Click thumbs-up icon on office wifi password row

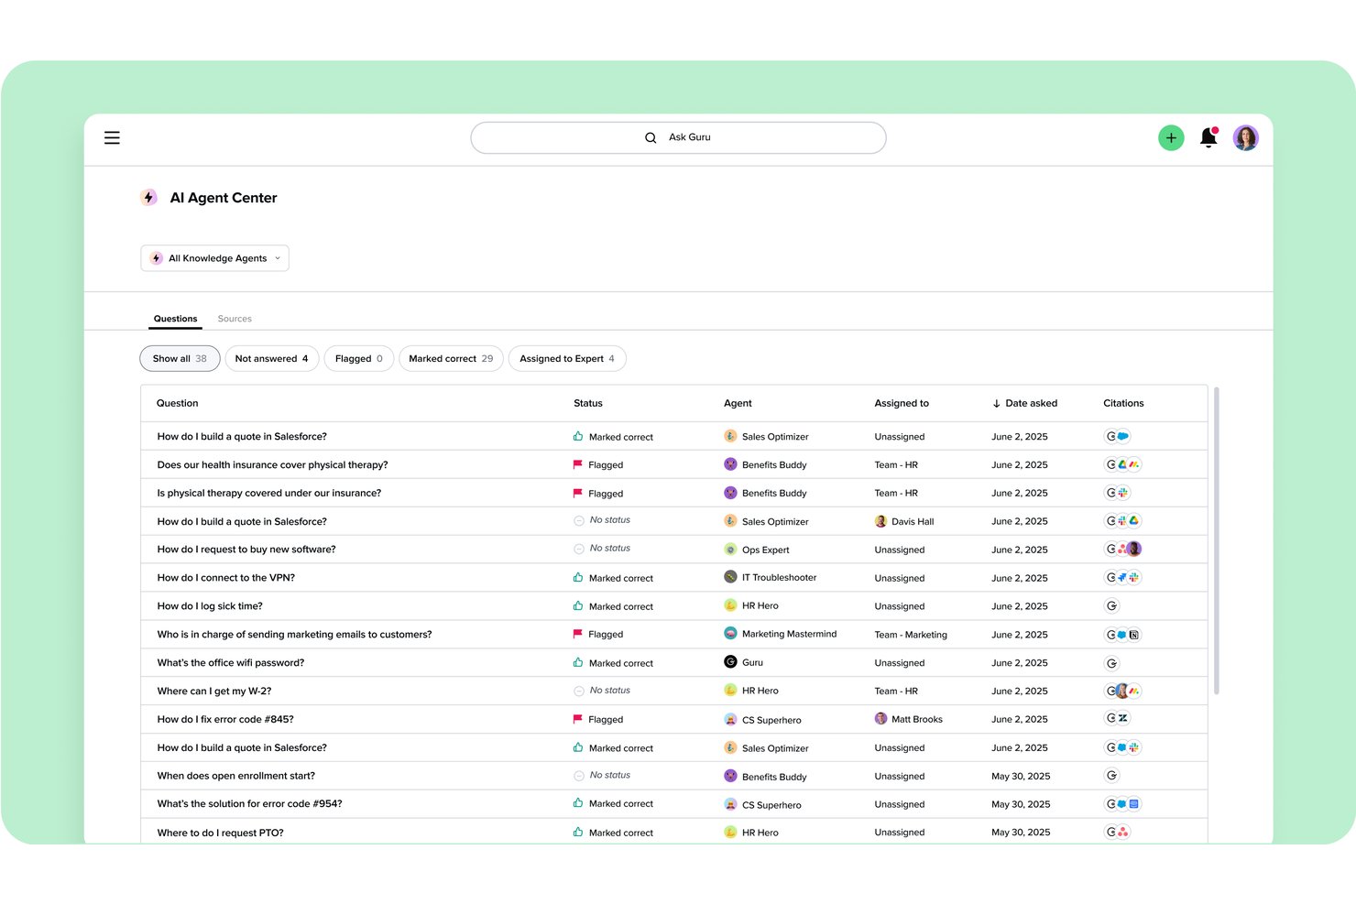(578, 662)
